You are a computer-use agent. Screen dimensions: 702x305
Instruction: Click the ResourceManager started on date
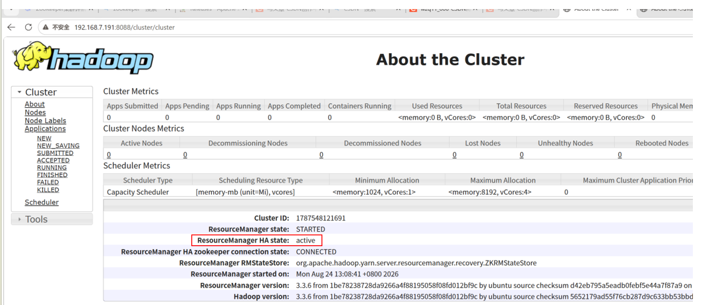pos(347,274)
